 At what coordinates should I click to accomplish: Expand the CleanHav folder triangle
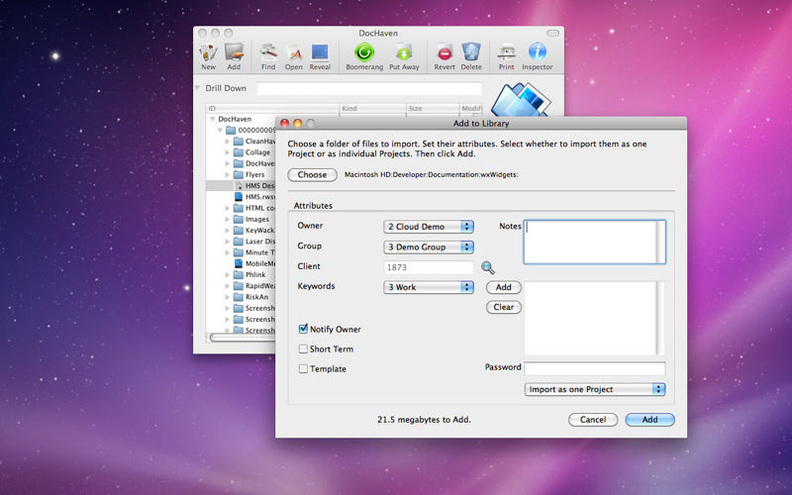[x=228, y=141]
